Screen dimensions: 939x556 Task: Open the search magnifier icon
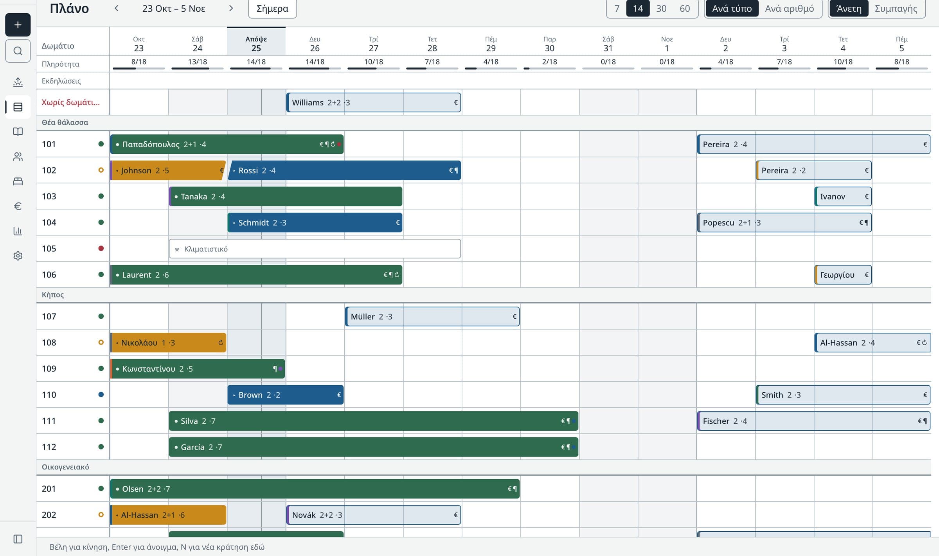[18, 51]
